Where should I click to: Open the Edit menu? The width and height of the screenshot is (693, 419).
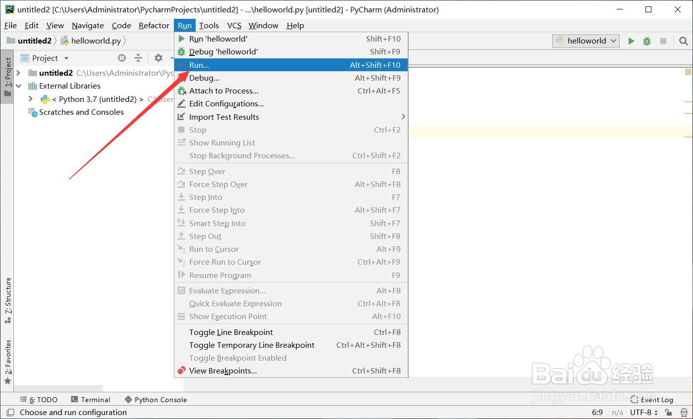(x=31, y=25)
